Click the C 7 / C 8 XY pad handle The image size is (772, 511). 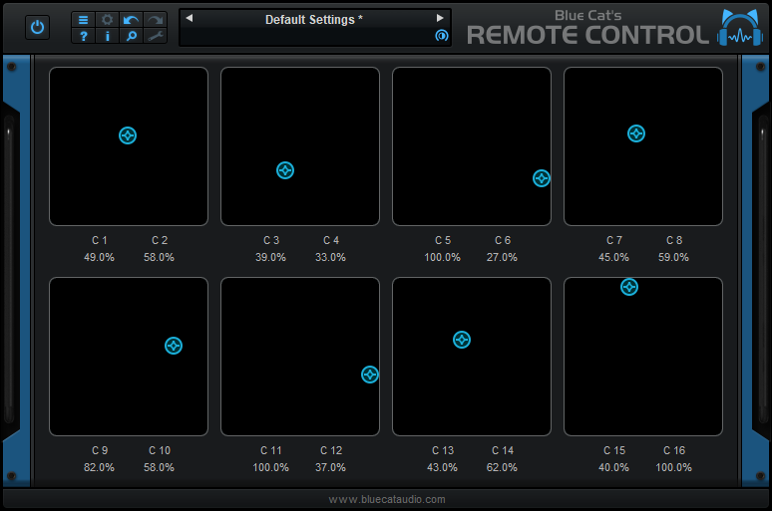[x=636, y=133]
